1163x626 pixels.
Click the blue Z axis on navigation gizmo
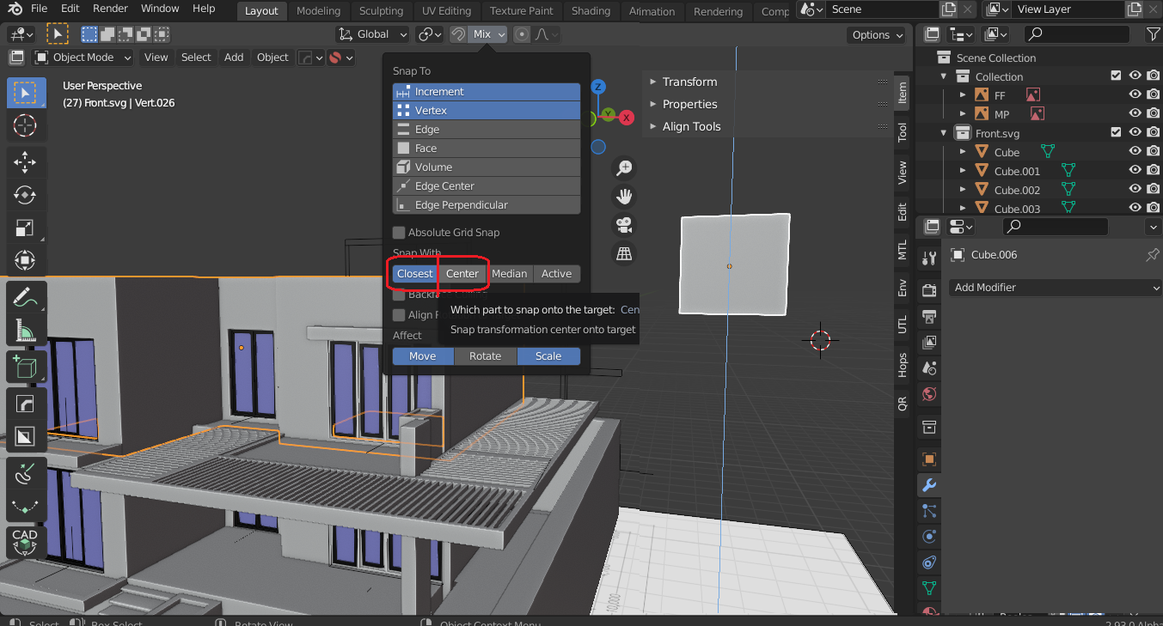coord(598,87)
